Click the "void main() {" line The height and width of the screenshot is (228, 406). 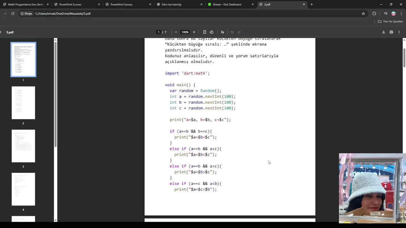tap(180, 85)
